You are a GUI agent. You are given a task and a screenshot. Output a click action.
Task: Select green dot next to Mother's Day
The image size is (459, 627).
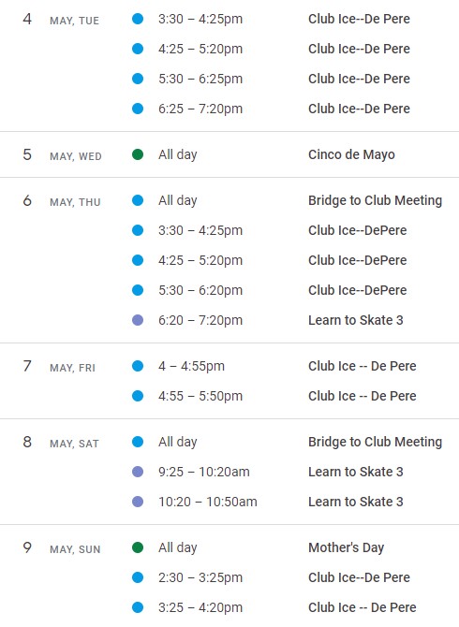tap(138, 547)
